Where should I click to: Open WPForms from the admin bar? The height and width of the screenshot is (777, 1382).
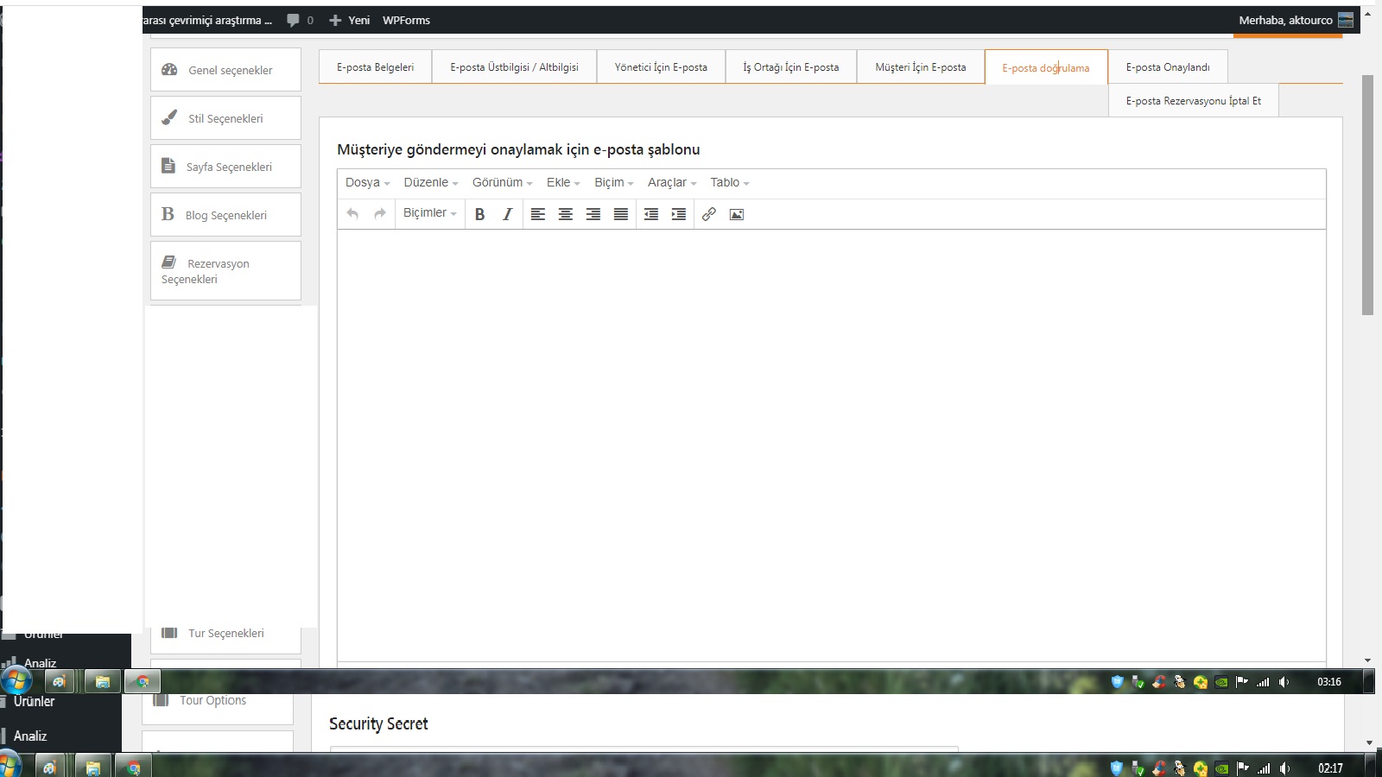tap(406, 20)
